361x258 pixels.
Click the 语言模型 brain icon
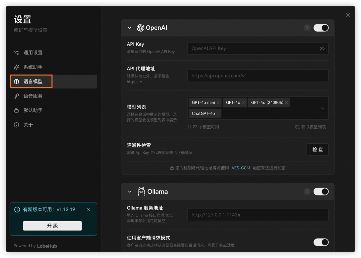click(17, 82)
